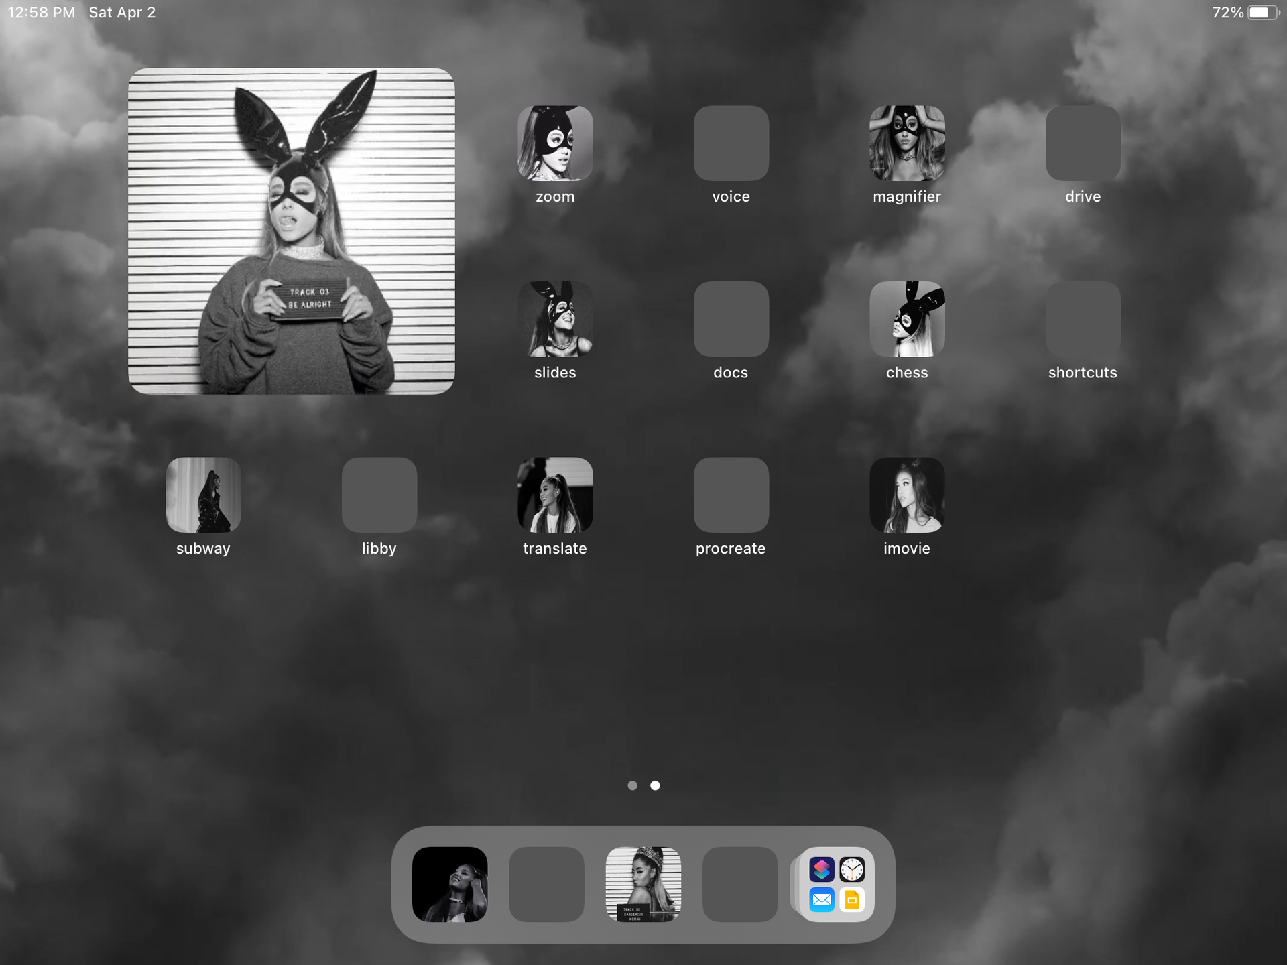Tap the 72% battery percentage text
This screenshot has height=965, width=1287.
[1228, 13]
